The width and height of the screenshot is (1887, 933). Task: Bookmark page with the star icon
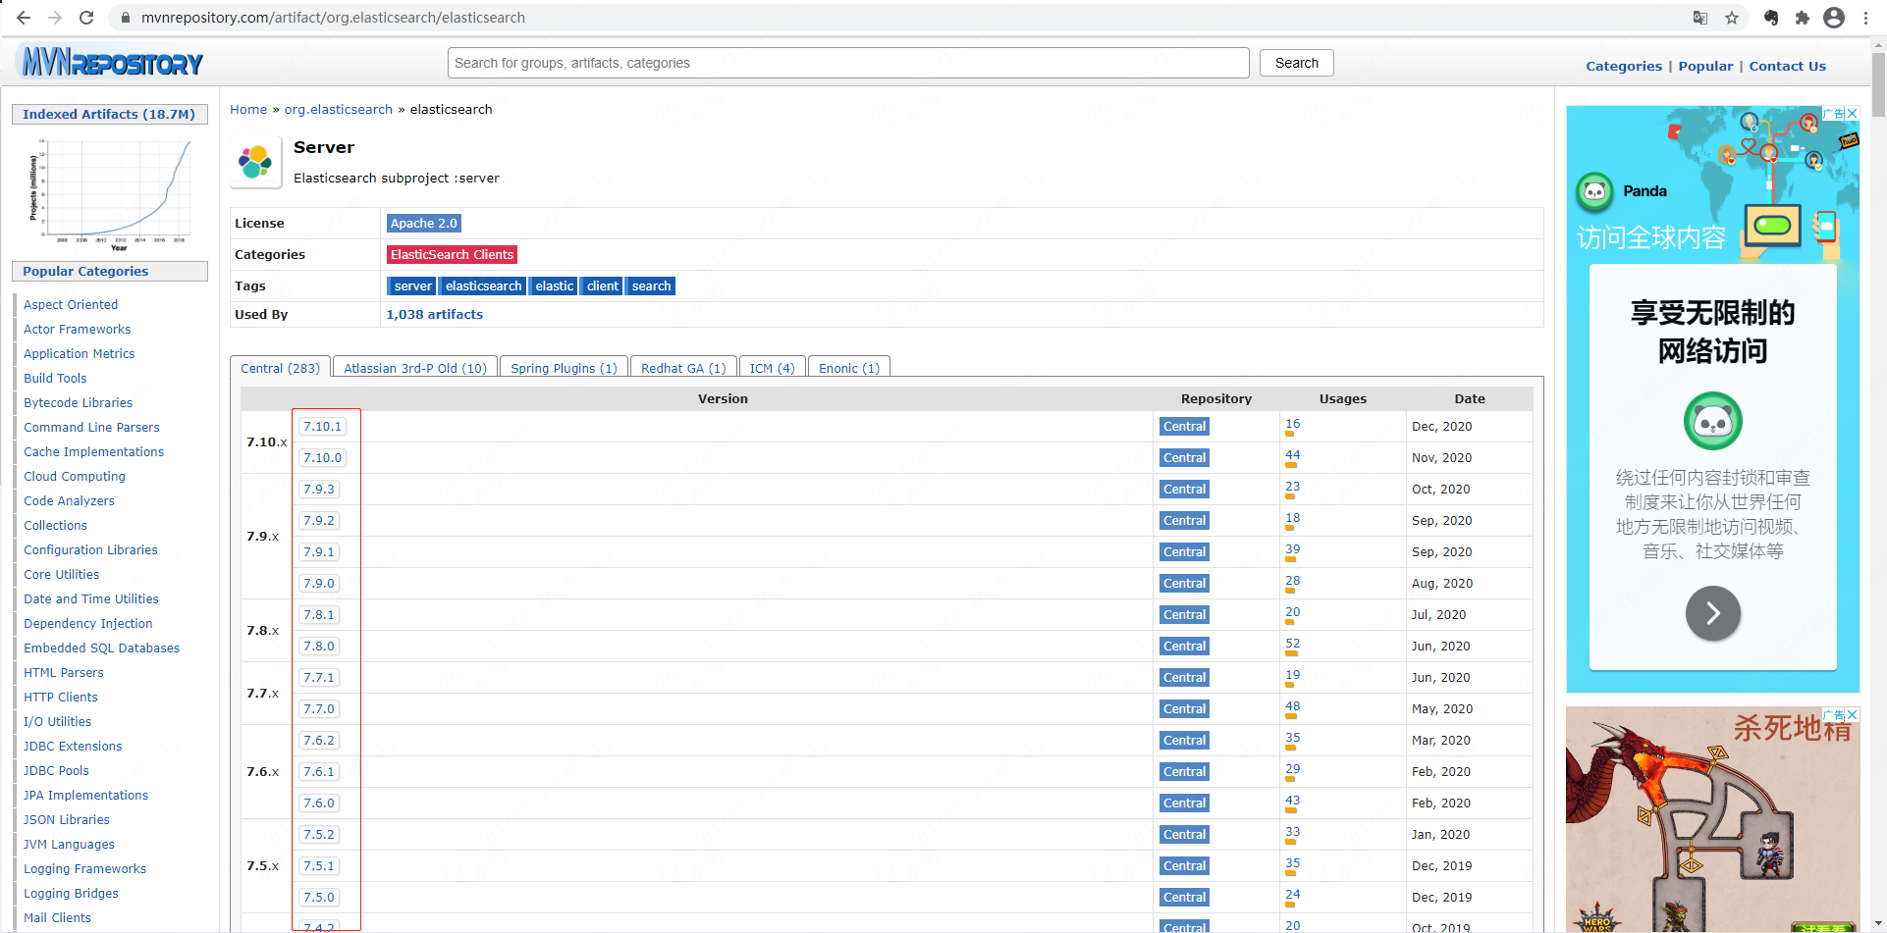pyautogui.click(x=1732, y=18)
